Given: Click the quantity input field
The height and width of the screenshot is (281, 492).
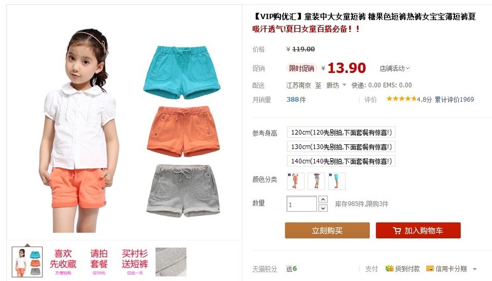Looking at the screenshot, I should coord(302,204).
